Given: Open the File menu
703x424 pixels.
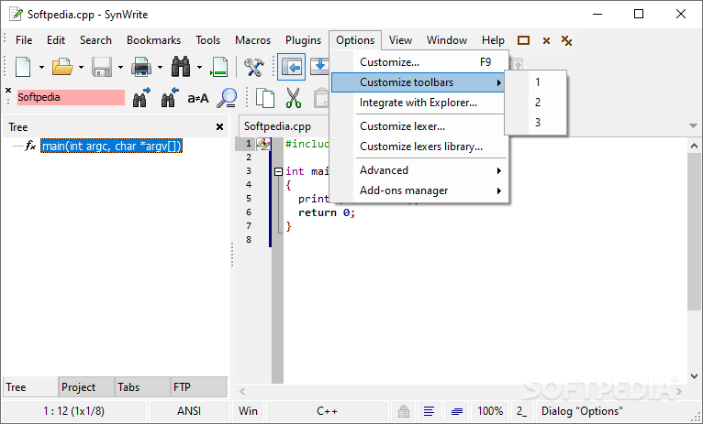Looking at the screenshot, I should click(x=24, y=40).
